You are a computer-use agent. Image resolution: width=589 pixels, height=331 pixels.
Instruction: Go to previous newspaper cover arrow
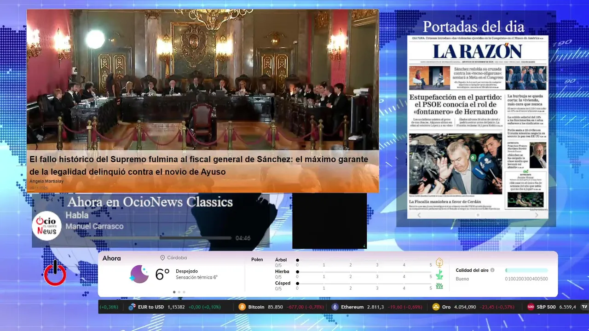coord(419,215)
